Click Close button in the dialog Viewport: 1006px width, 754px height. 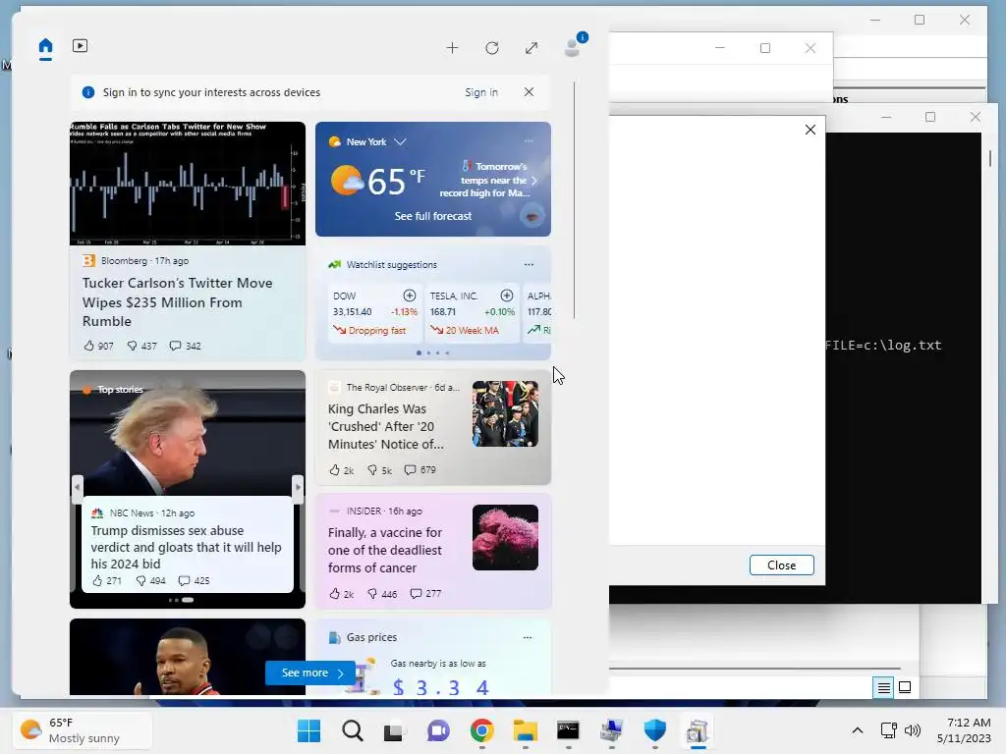[x=781, y=565]
